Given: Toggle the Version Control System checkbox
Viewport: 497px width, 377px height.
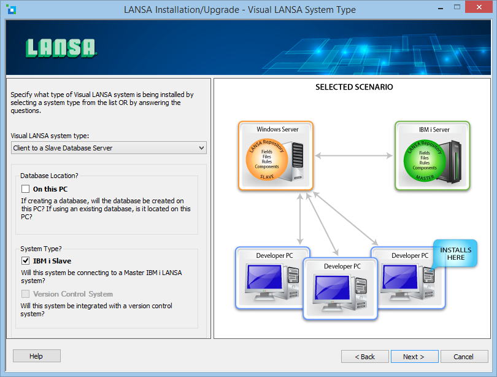Looking at the screenshot, I should click(x=26, y=294).
